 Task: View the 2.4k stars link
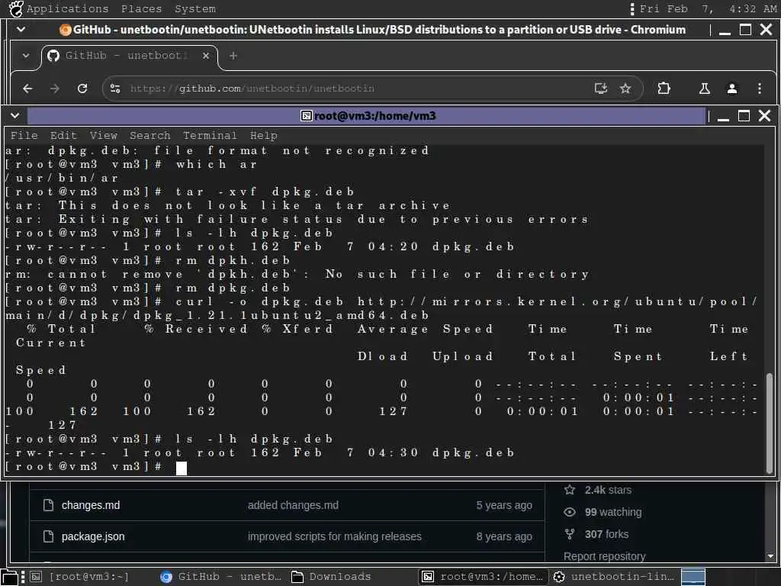pyautogui.click(x=608, y=490)
